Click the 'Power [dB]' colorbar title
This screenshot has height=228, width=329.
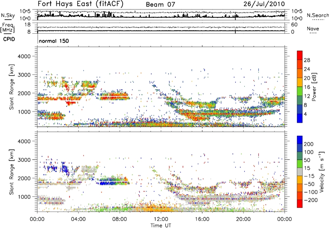pyautogui.click(x=314, y=87)
